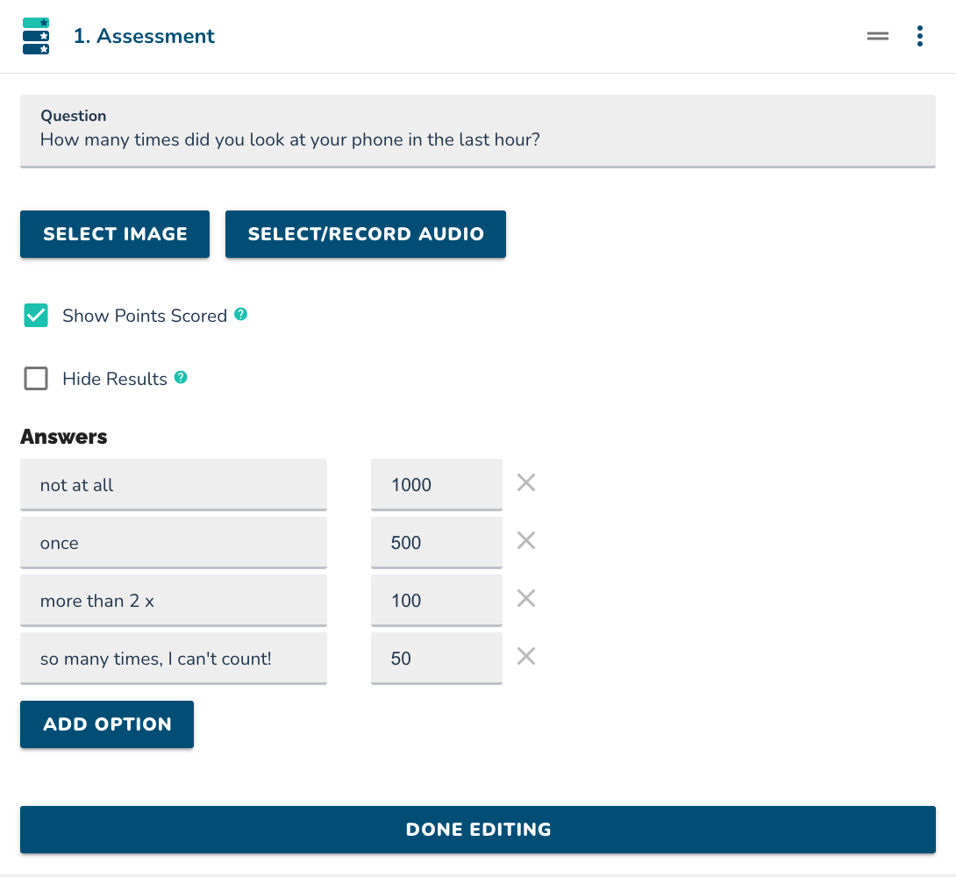Click the Assessment star-list icon
This screenshot has height=877, width=956.
coord(36,36)
